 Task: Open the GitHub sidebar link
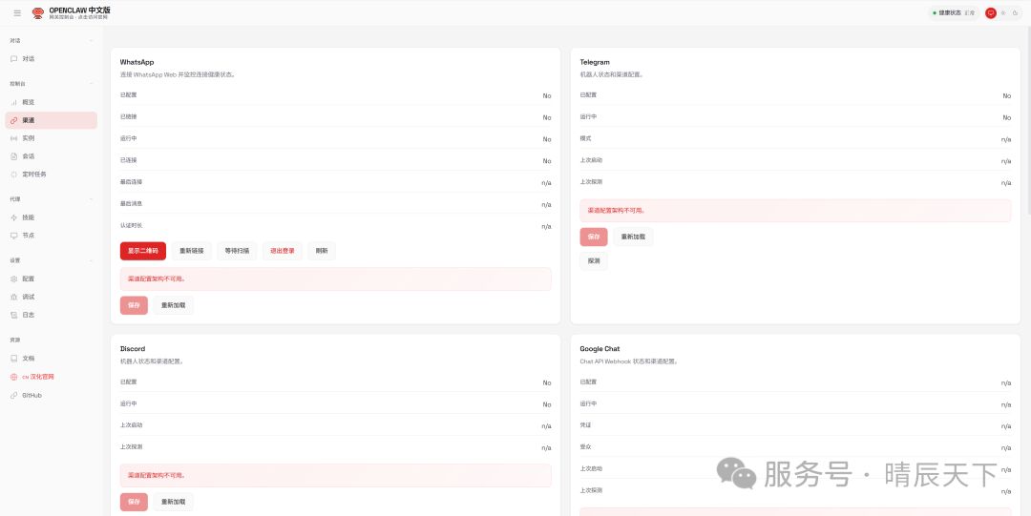pyautogui.click(x=52, y=396)
